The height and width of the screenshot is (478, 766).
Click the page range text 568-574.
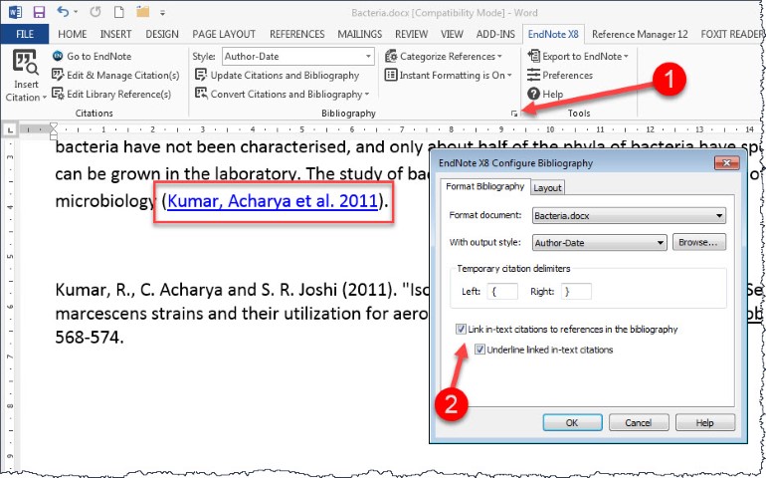[x=88, y=337]
